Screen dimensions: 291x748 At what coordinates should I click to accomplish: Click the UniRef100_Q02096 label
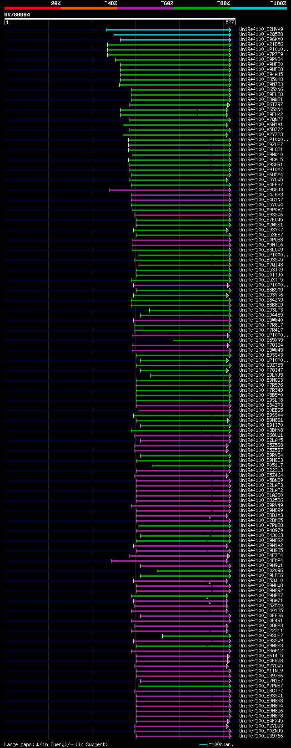pyautogui.click(x=261, y=571)
